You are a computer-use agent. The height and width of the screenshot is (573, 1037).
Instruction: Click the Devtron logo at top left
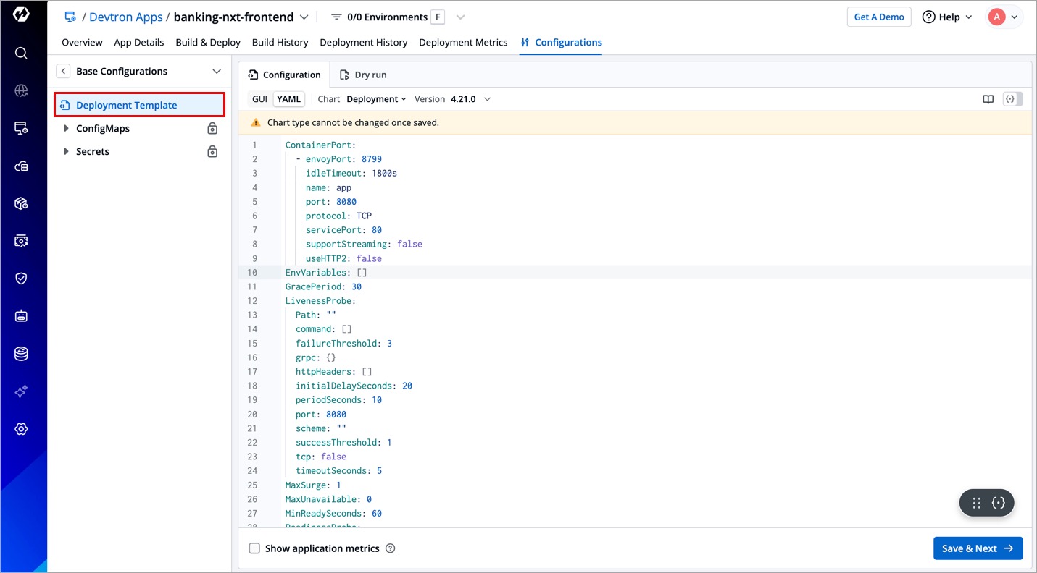pyautogui.click(x=21, y=14)
